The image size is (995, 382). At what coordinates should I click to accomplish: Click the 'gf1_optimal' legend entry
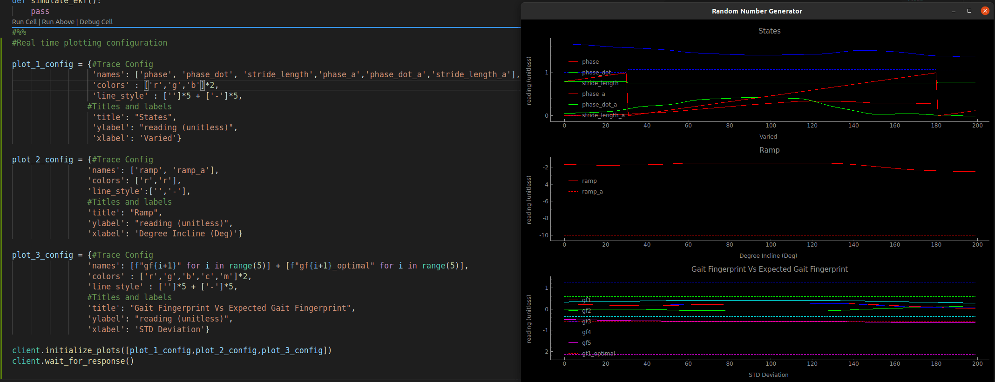pyautogui.click(x=598, y=354)
